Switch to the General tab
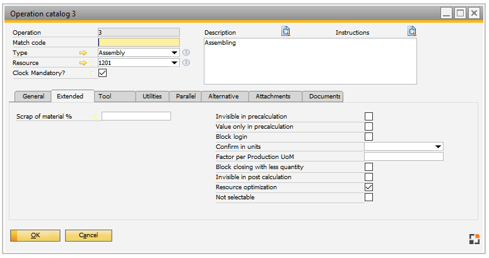Screen dimensions: 489x258 (33, 97)
